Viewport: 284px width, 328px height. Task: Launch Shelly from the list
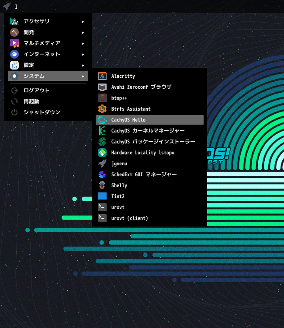click(x=149, y=185)
